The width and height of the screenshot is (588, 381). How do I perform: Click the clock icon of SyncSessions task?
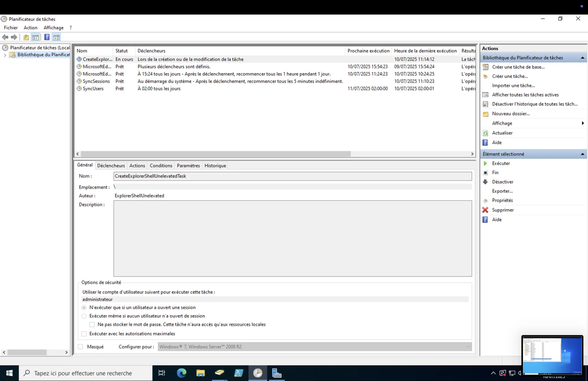point(79,81)
